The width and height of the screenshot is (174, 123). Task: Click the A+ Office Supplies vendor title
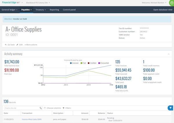(x=23, y=29)
